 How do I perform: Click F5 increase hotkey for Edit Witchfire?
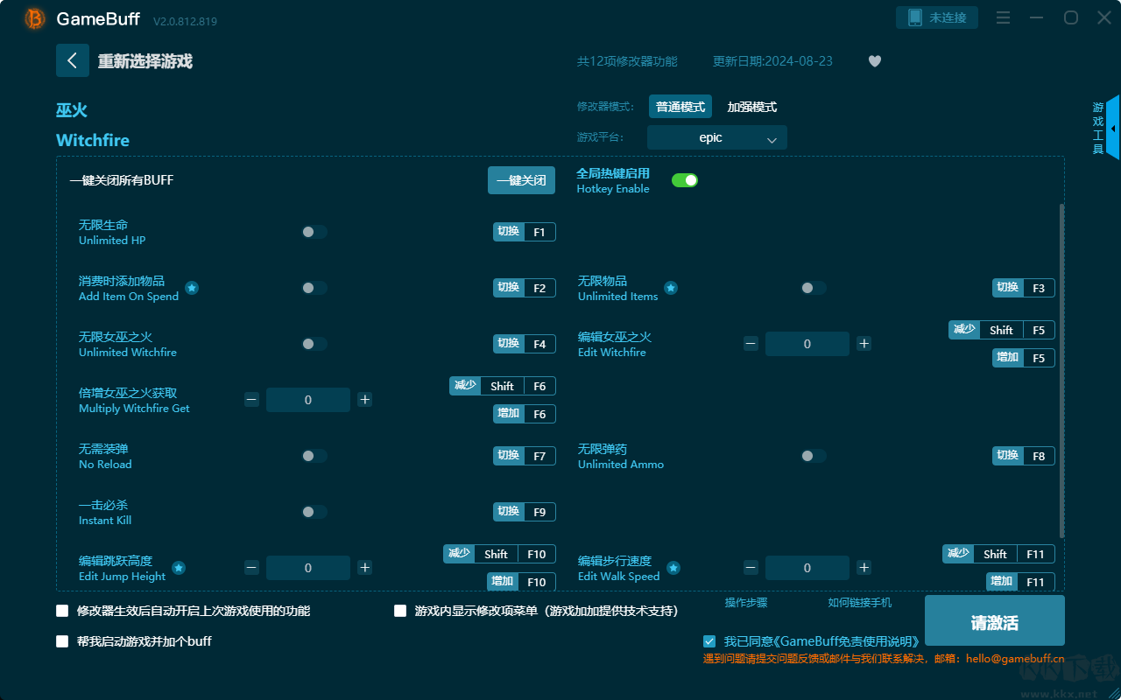click(x=1024, y=358)
